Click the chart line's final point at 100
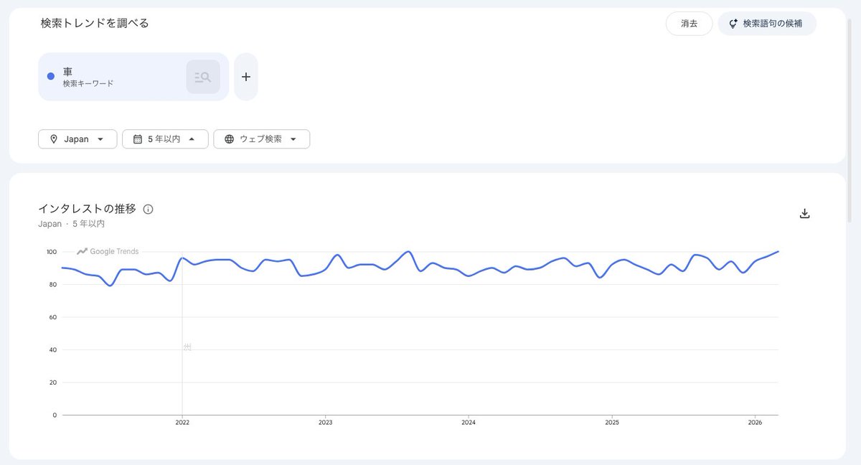This screenshot has height=465, width=861. click(778, 252)
